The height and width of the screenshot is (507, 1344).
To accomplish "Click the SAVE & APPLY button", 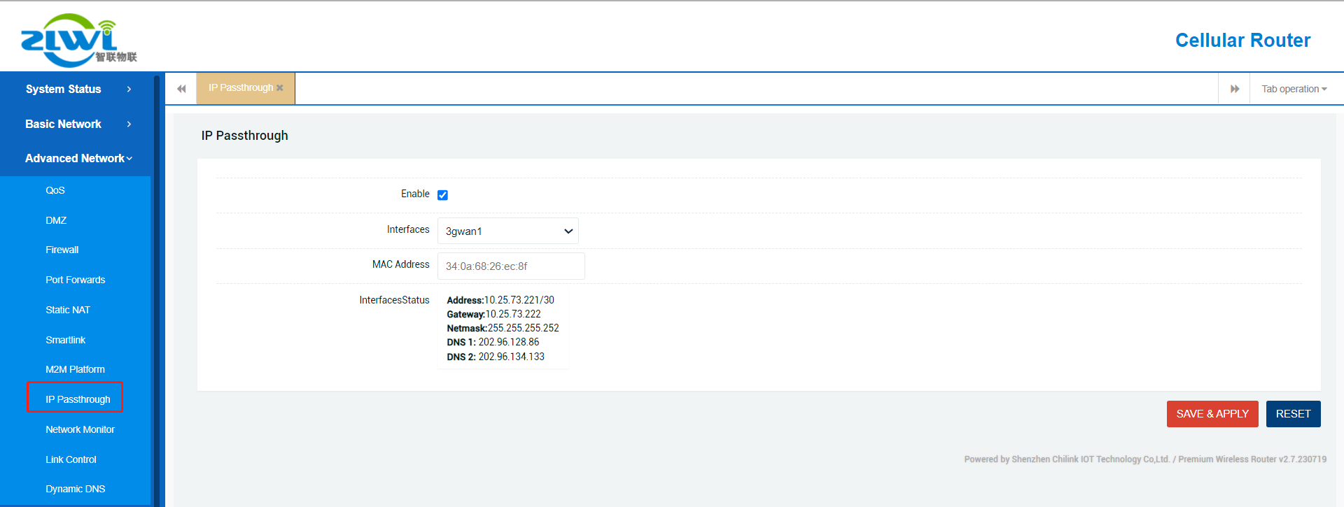I will (1212, 414).
